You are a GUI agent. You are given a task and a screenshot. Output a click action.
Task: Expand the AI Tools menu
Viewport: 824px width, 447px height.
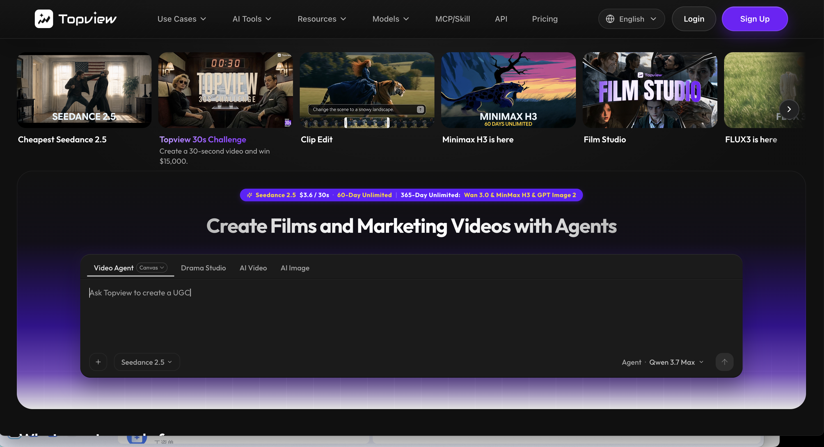point(252,19)
